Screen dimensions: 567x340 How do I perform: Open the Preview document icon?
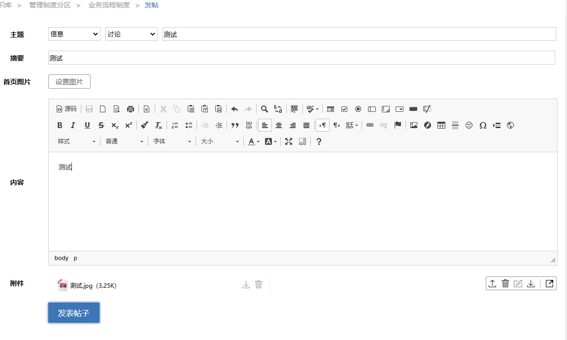pos(116,109)
